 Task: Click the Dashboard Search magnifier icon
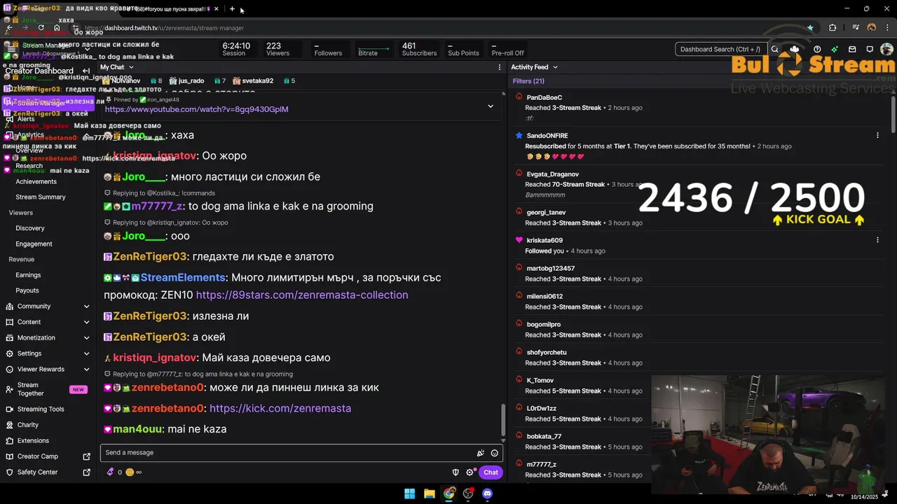[774, 49]
